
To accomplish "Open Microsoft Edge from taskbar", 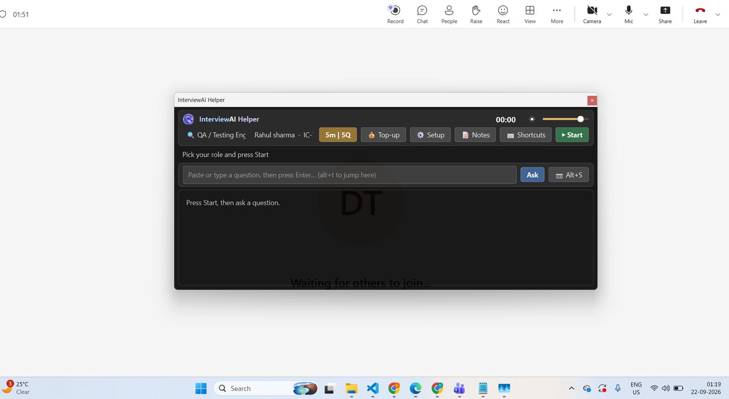I will click(x=416, y=389).
